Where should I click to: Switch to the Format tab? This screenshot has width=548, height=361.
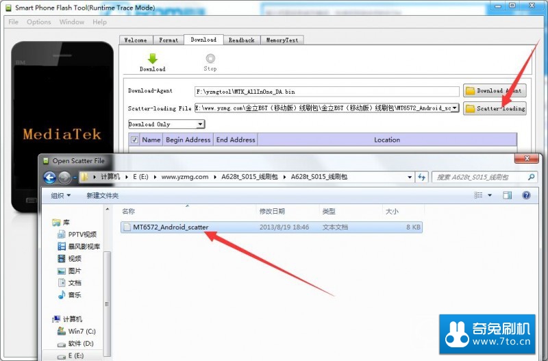(x=169, y=40)
